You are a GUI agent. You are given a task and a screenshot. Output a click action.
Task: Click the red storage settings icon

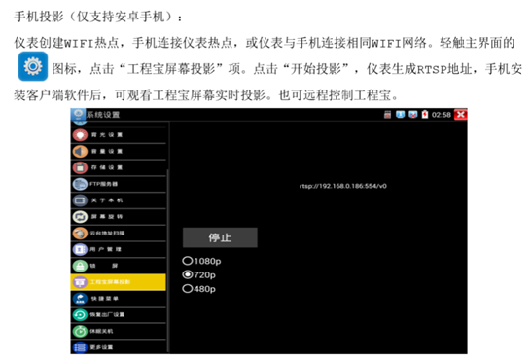click(80, 167)
